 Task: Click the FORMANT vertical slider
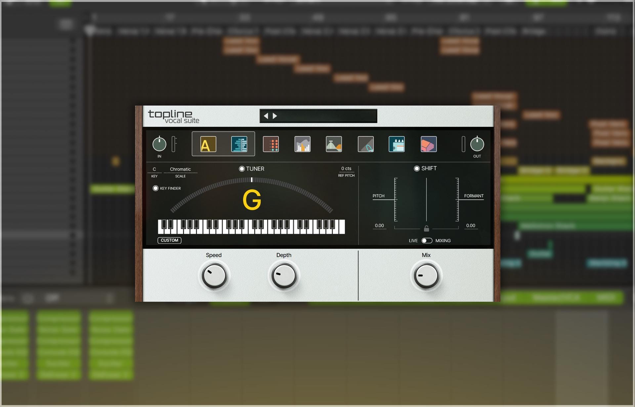(457, 200)
